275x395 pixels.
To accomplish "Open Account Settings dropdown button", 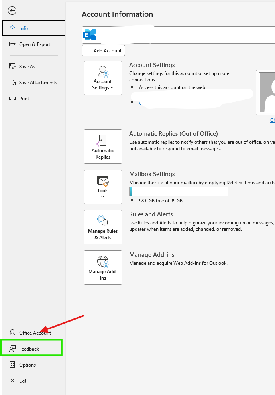I will pos(103,78).
